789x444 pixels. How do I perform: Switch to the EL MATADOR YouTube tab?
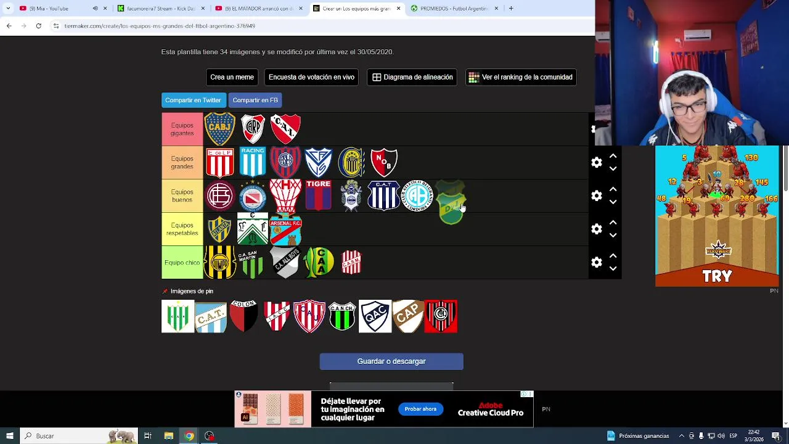point(259,8)
